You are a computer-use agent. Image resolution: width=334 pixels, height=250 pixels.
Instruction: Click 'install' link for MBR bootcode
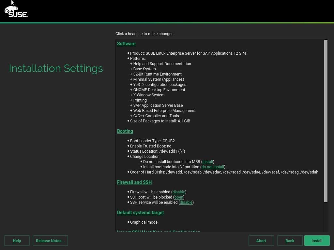207,161
